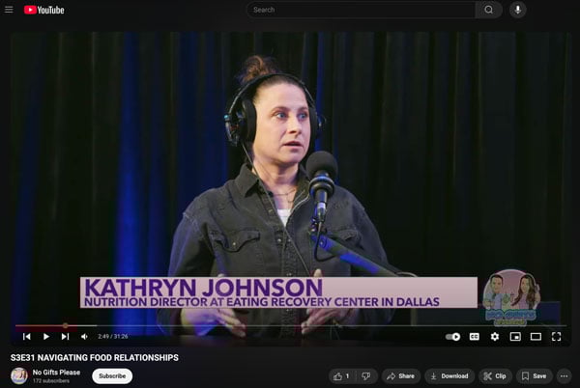Click the search magnifier button

[488, 10]
